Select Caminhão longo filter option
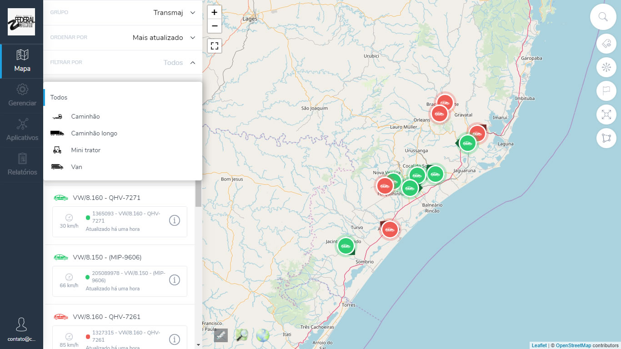Image resolution: width=621 pixels, height=349 pixels. pyautogui.click(x=94, y=134)
